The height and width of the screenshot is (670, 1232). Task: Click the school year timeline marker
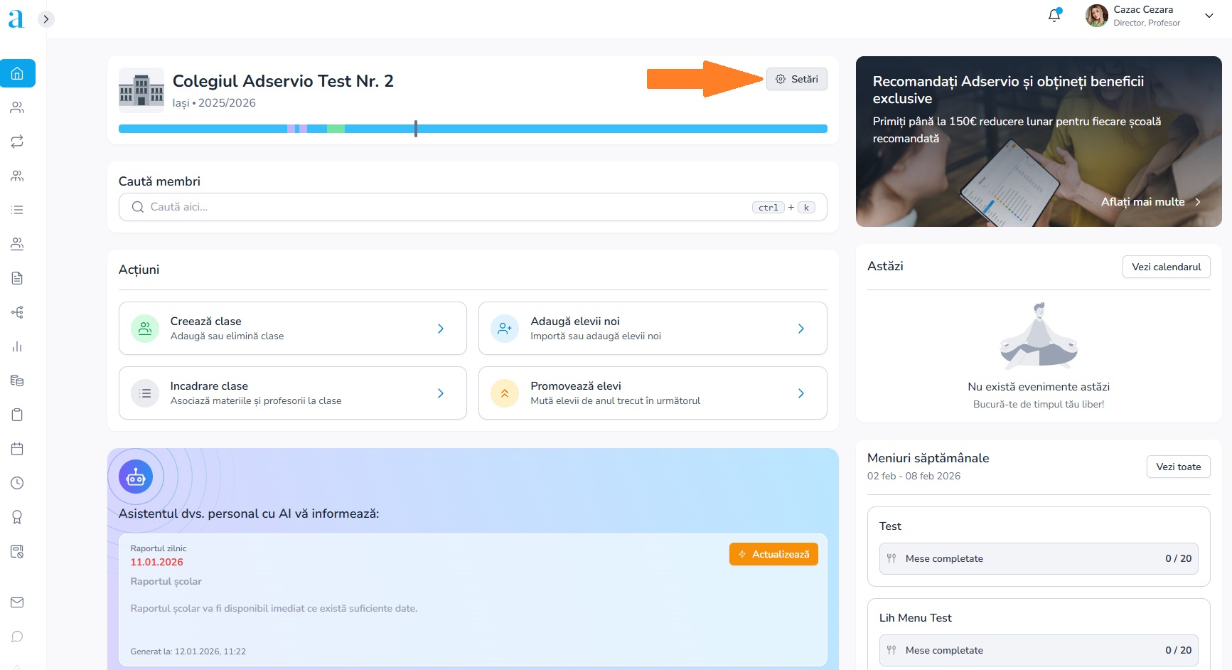(x=416, y=129)
